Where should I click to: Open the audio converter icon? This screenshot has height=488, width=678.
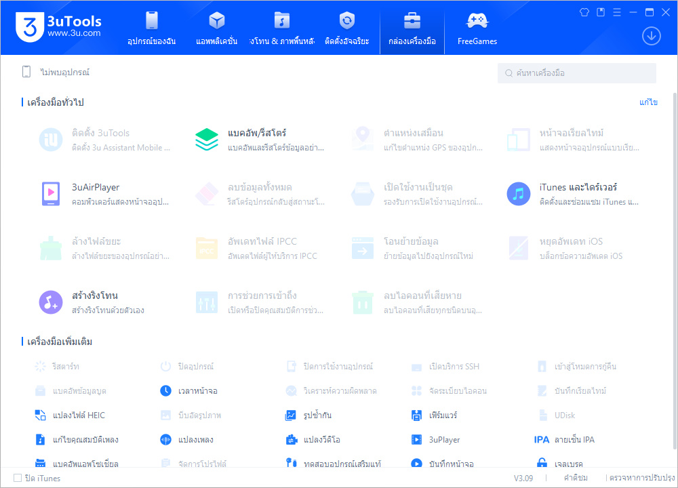[x=165, y=440]
